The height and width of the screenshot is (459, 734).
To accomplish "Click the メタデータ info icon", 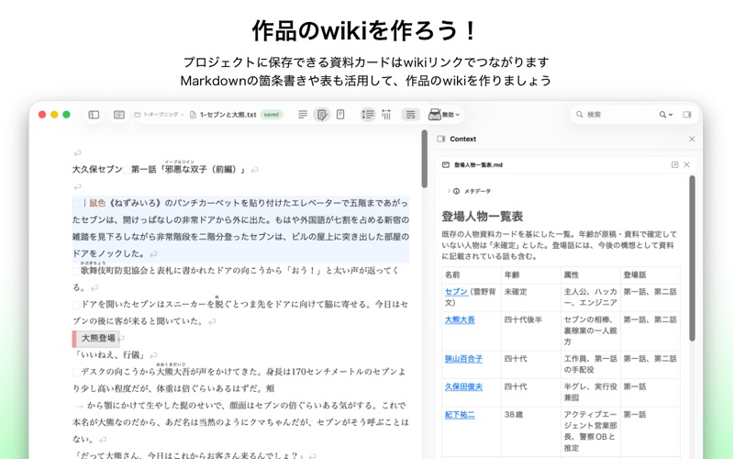I will click(456, 191).
